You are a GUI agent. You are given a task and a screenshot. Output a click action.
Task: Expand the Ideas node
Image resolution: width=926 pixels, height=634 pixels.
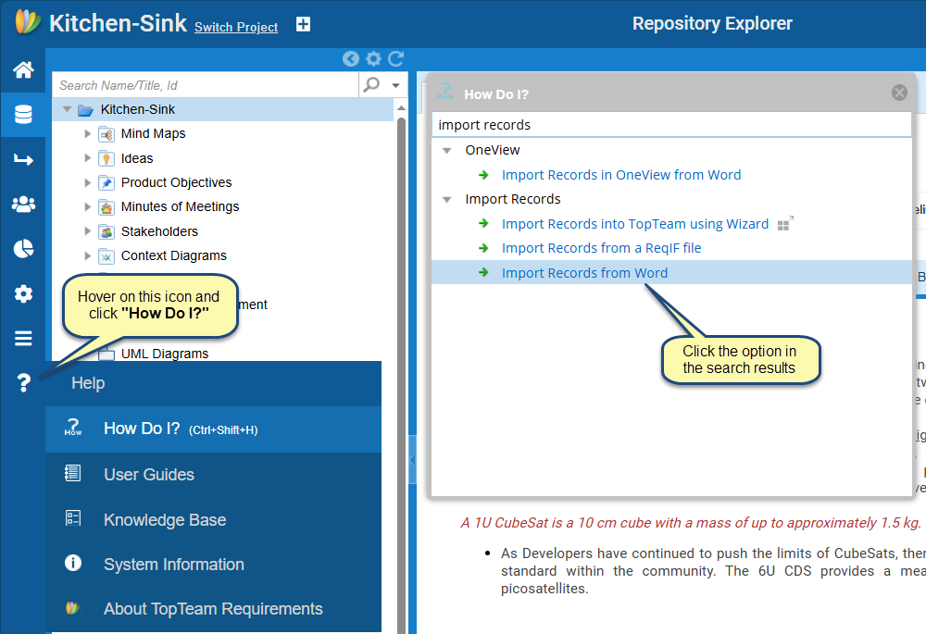87,158
